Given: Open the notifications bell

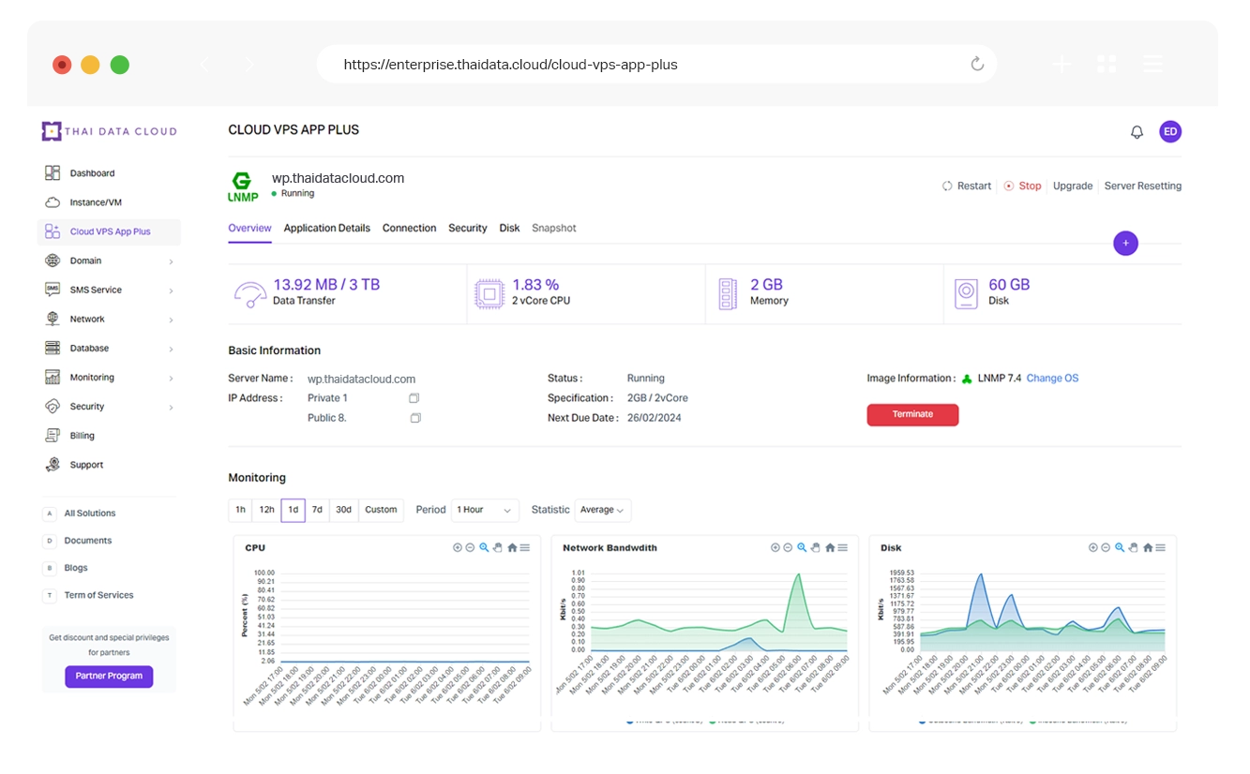Looking at the screenshot, I should (1137, 132).
